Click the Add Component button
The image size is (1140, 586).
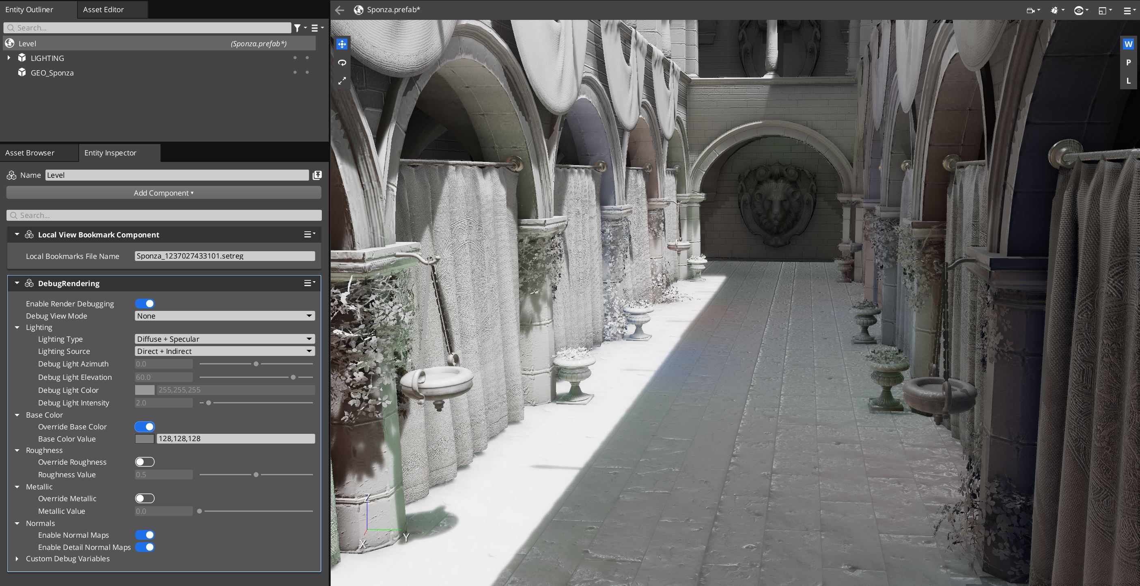(164, 193)
